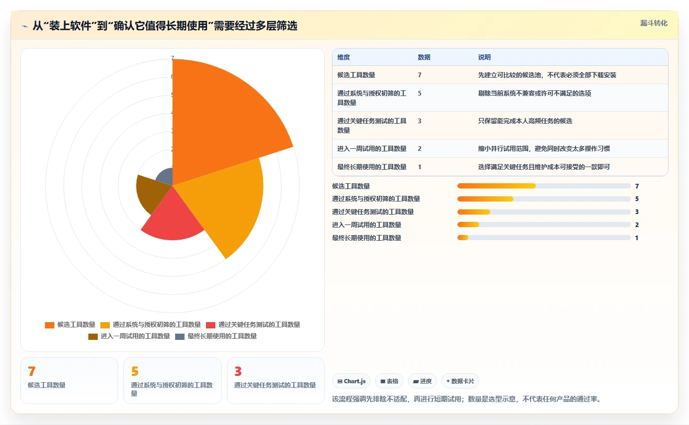The image size is (689, 425).
Task: Select the 通过系统与授权初筛的工具数量 table cell
Action: 372,98
